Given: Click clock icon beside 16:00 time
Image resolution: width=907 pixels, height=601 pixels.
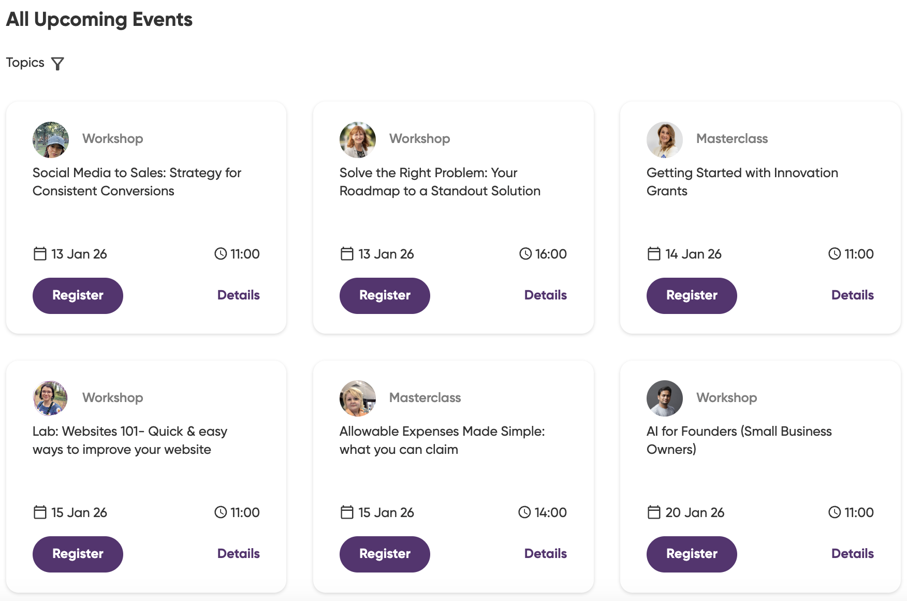Looking at the screenshot, I should 525,254.
